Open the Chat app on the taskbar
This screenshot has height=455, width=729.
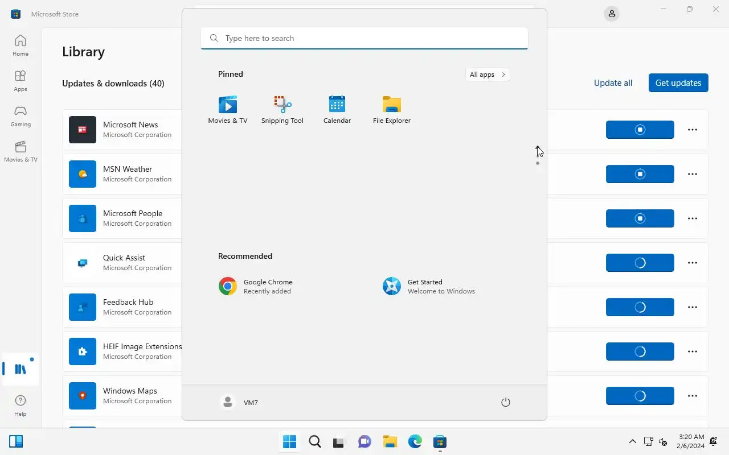pyautogui.click(x=364, y=441)
